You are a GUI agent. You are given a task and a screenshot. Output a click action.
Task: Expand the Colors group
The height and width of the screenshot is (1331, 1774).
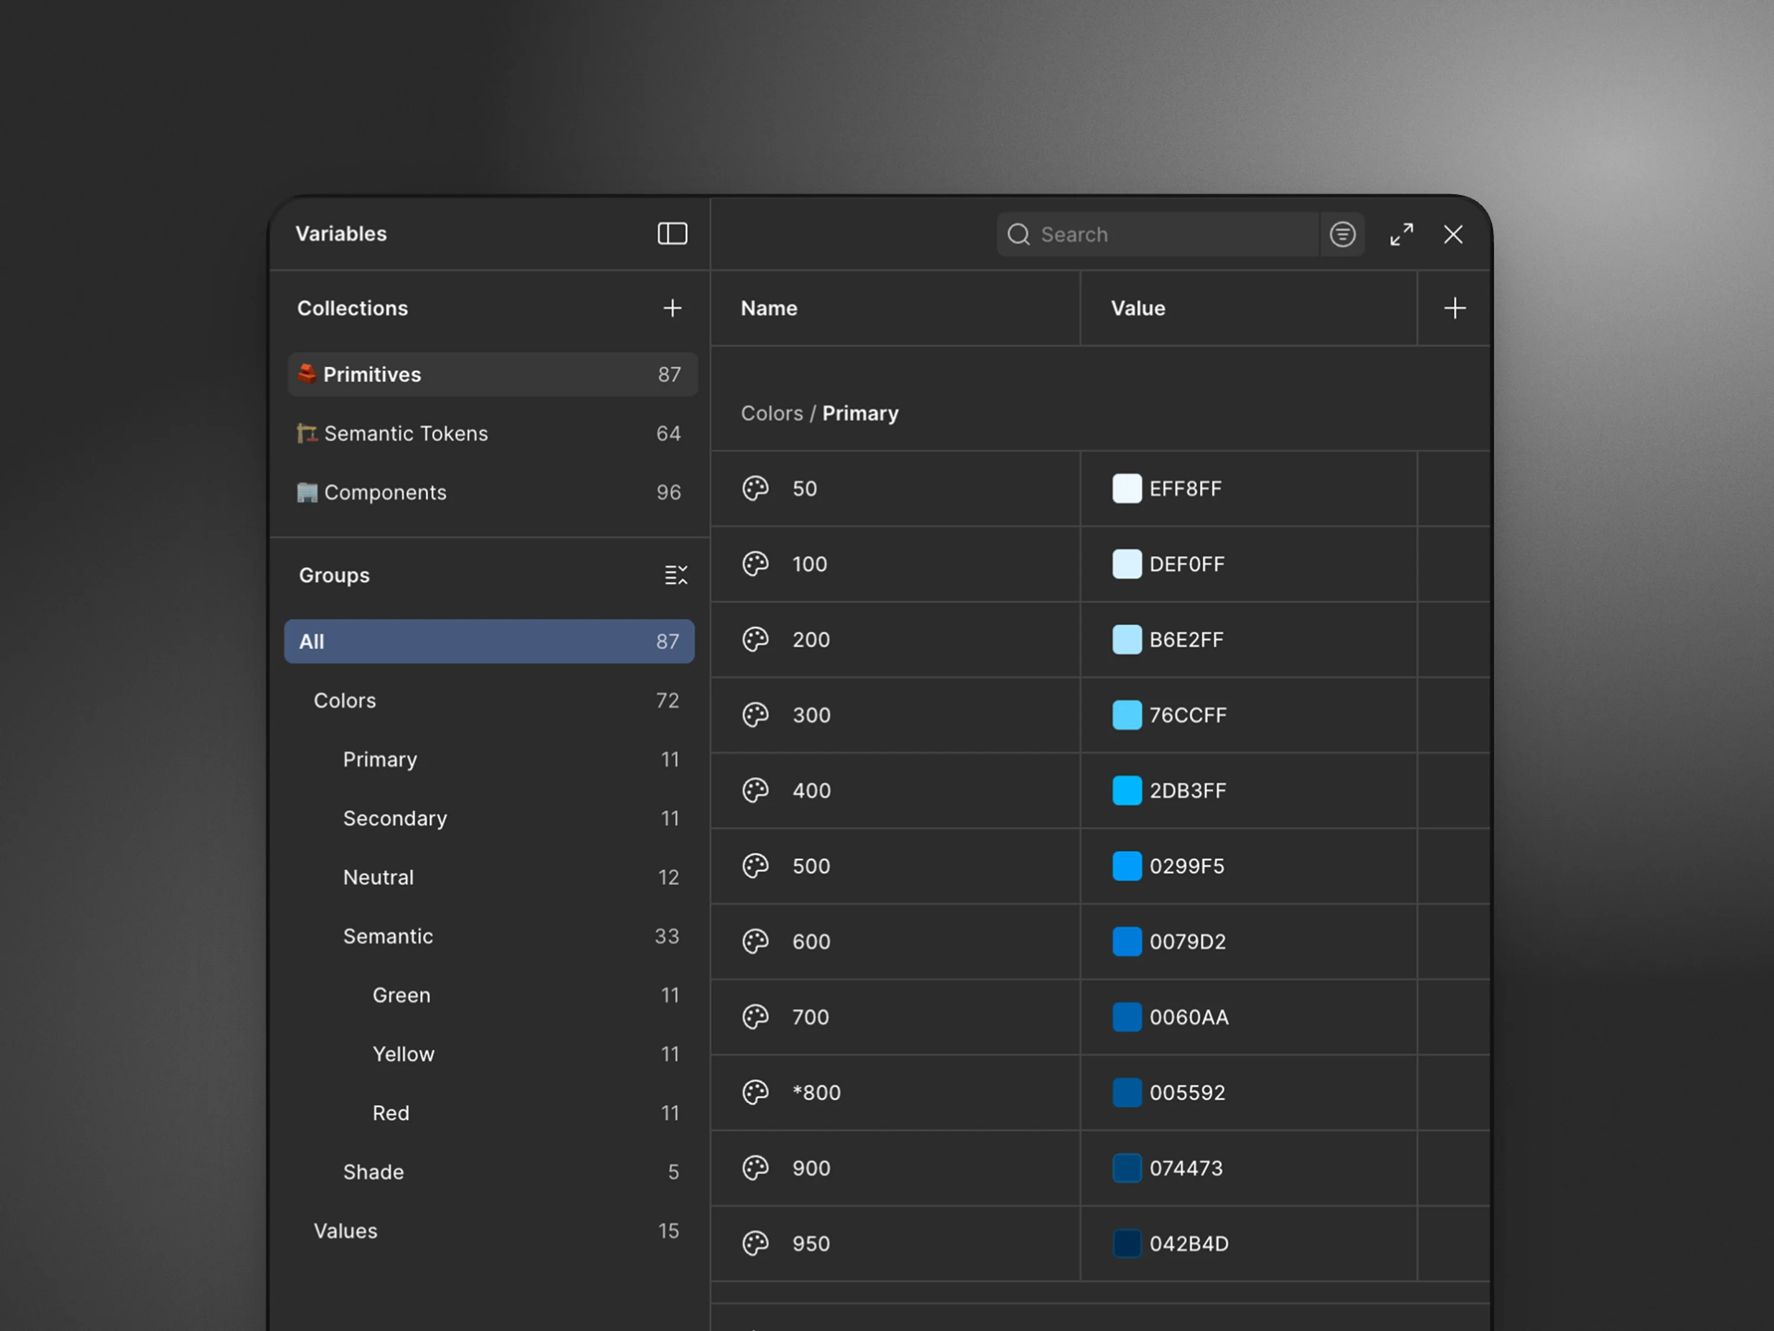click(x=345, y=700)
